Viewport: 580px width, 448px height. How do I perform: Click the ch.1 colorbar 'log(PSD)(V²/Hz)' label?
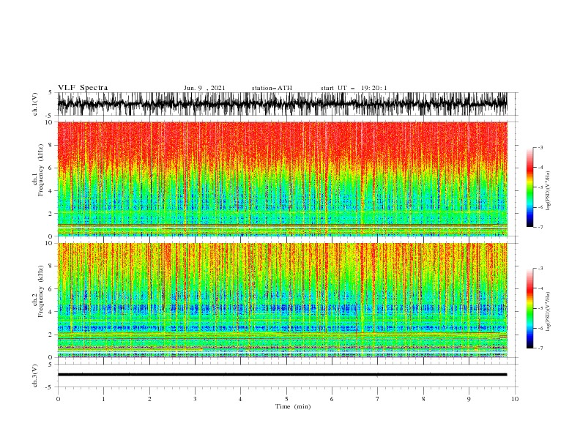548,191
